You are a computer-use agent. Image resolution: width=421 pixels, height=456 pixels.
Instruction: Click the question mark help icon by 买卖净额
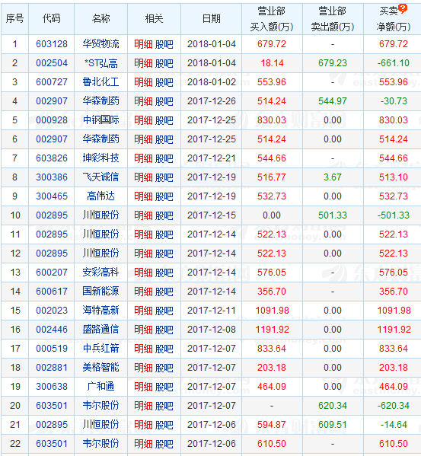click(403, 8)
